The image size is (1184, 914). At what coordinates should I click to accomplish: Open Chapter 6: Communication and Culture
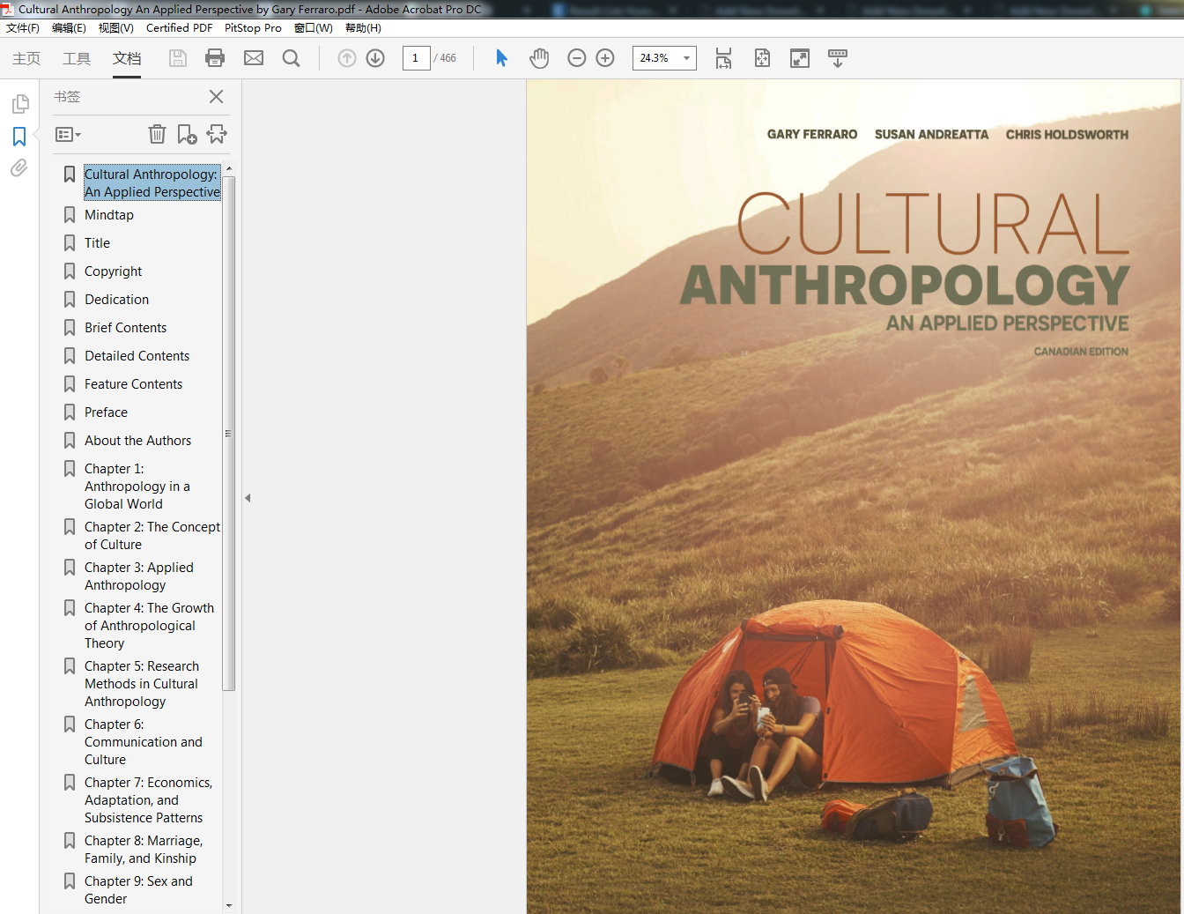coord(143,742)
